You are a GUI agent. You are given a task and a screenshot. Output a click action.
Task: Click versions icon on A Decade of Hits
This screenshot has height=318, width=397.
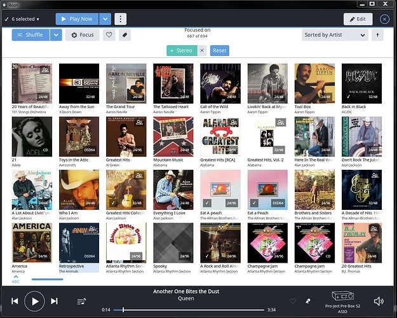click(375, 176)
